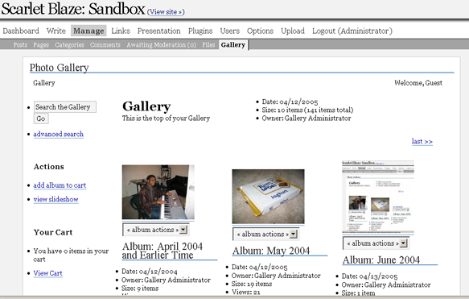Image resolution: width=469 pixels, height=299 pixels.
Task: Go to the Dashboard menu
Action: pos(21,31)
